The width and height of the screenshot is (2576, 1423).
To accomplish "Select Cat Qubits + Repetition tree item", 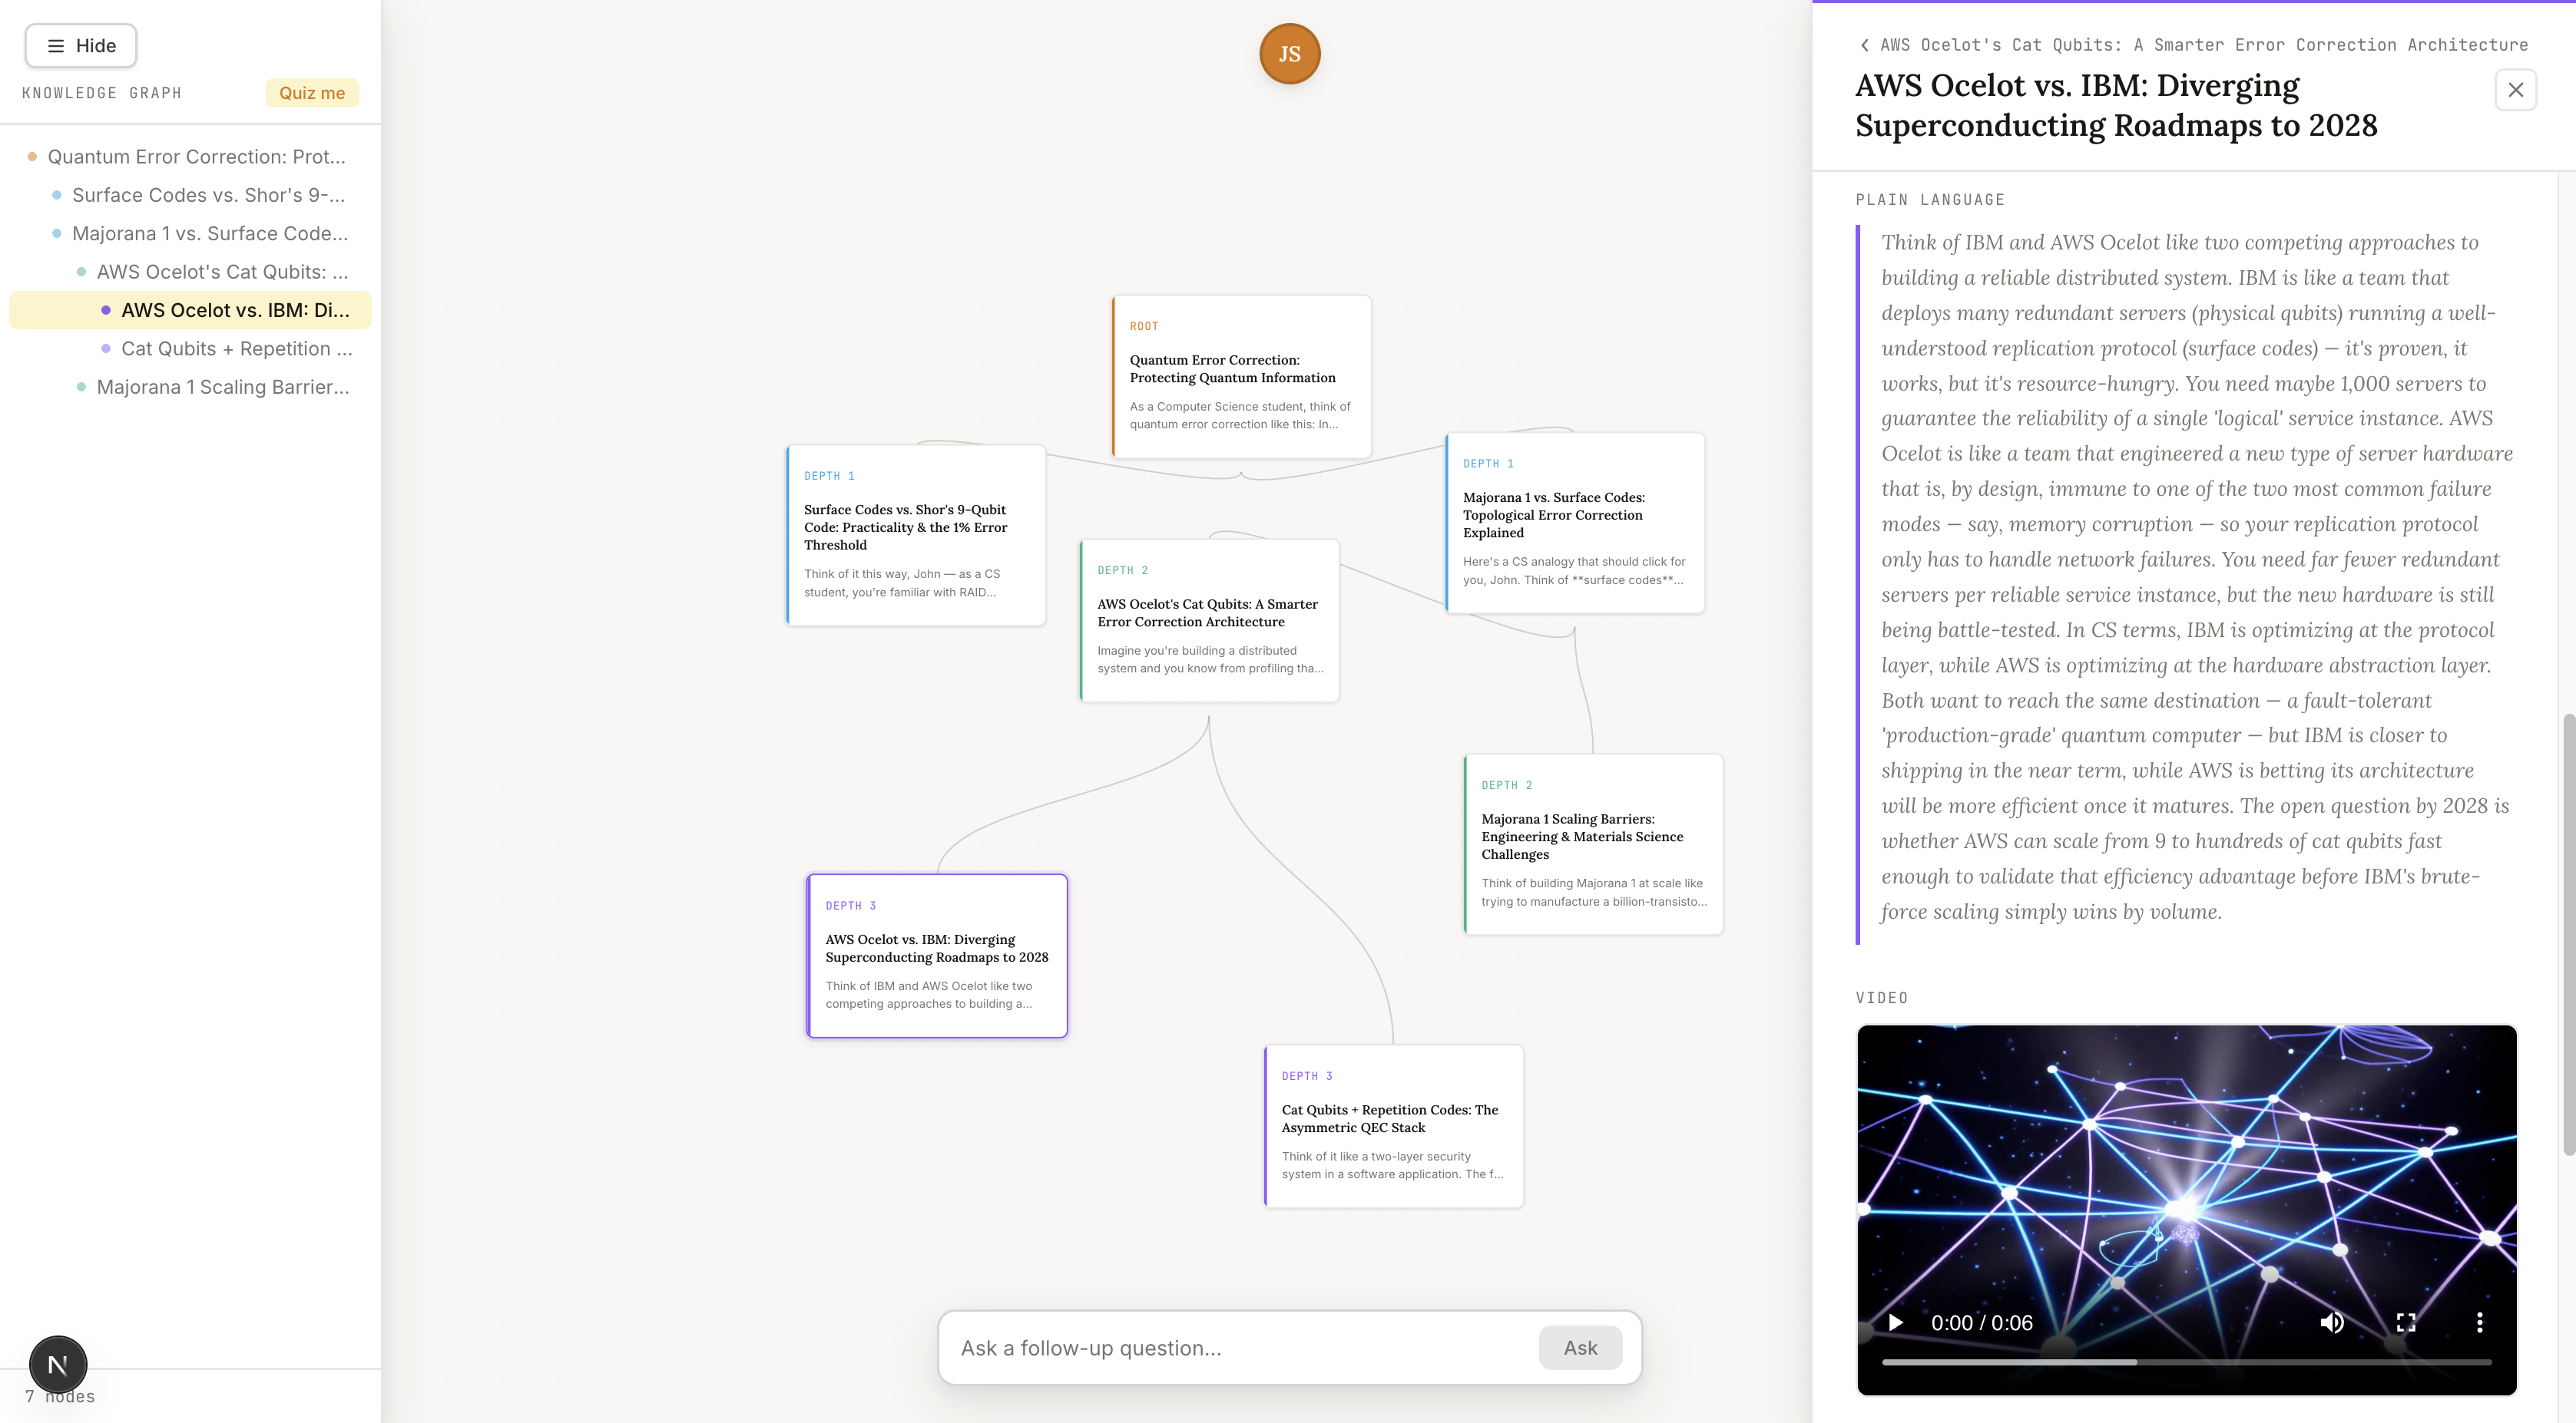I will click(236, 348).
